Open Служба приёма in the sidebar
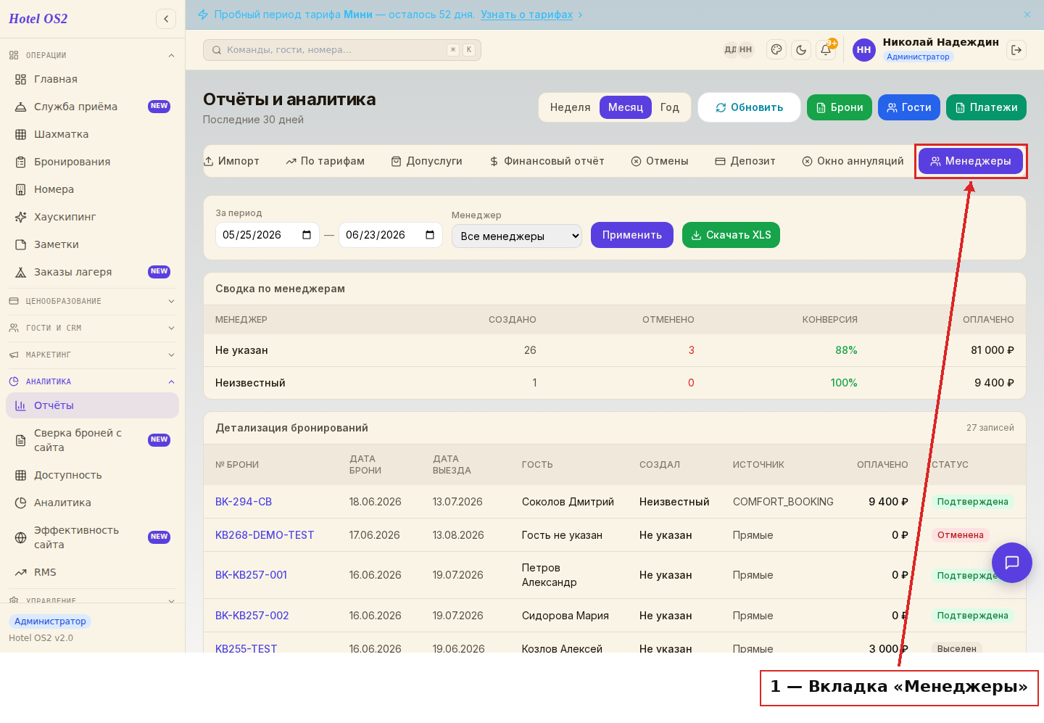 click(x=92, y=107)
